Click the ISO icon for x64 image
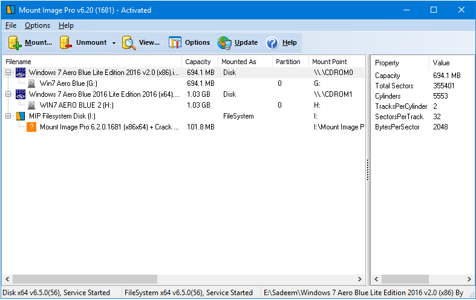476x300 pixels. pos(21,94)
